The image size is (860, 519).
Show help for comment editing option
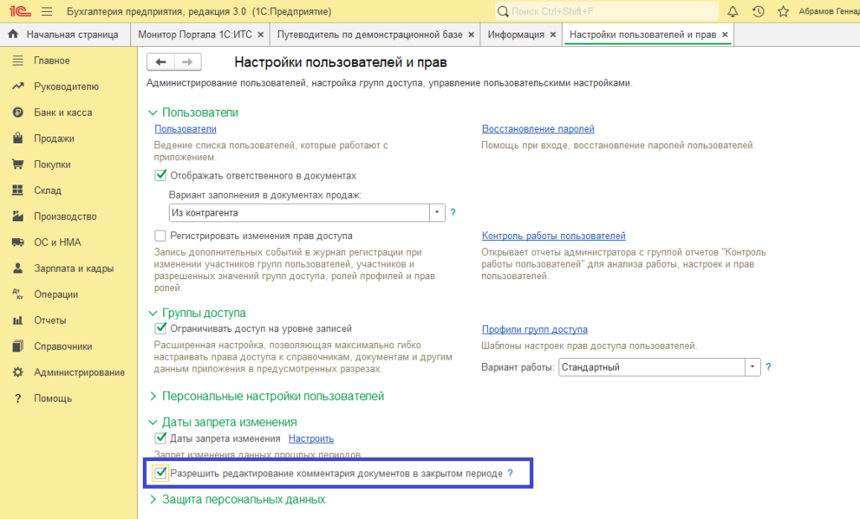510,473
